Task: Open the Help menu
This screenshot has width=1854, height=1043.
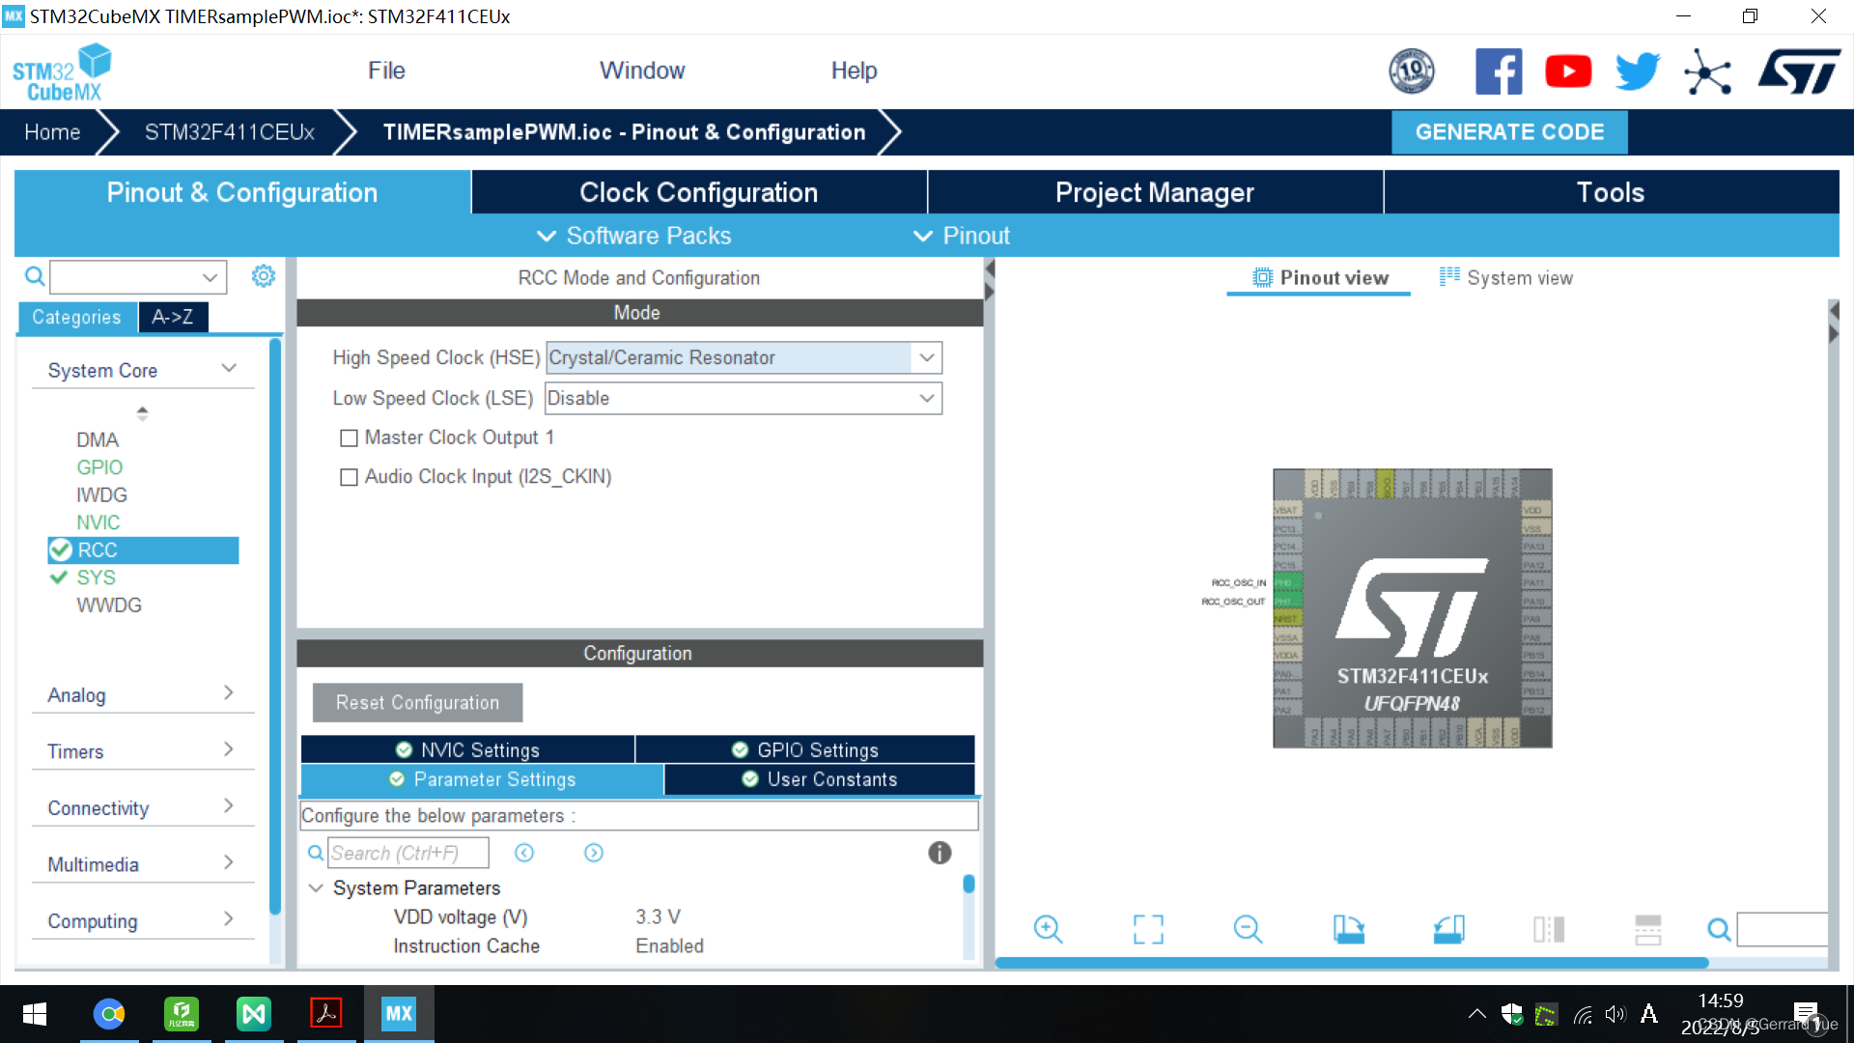Action: click(x=854, y=70)
